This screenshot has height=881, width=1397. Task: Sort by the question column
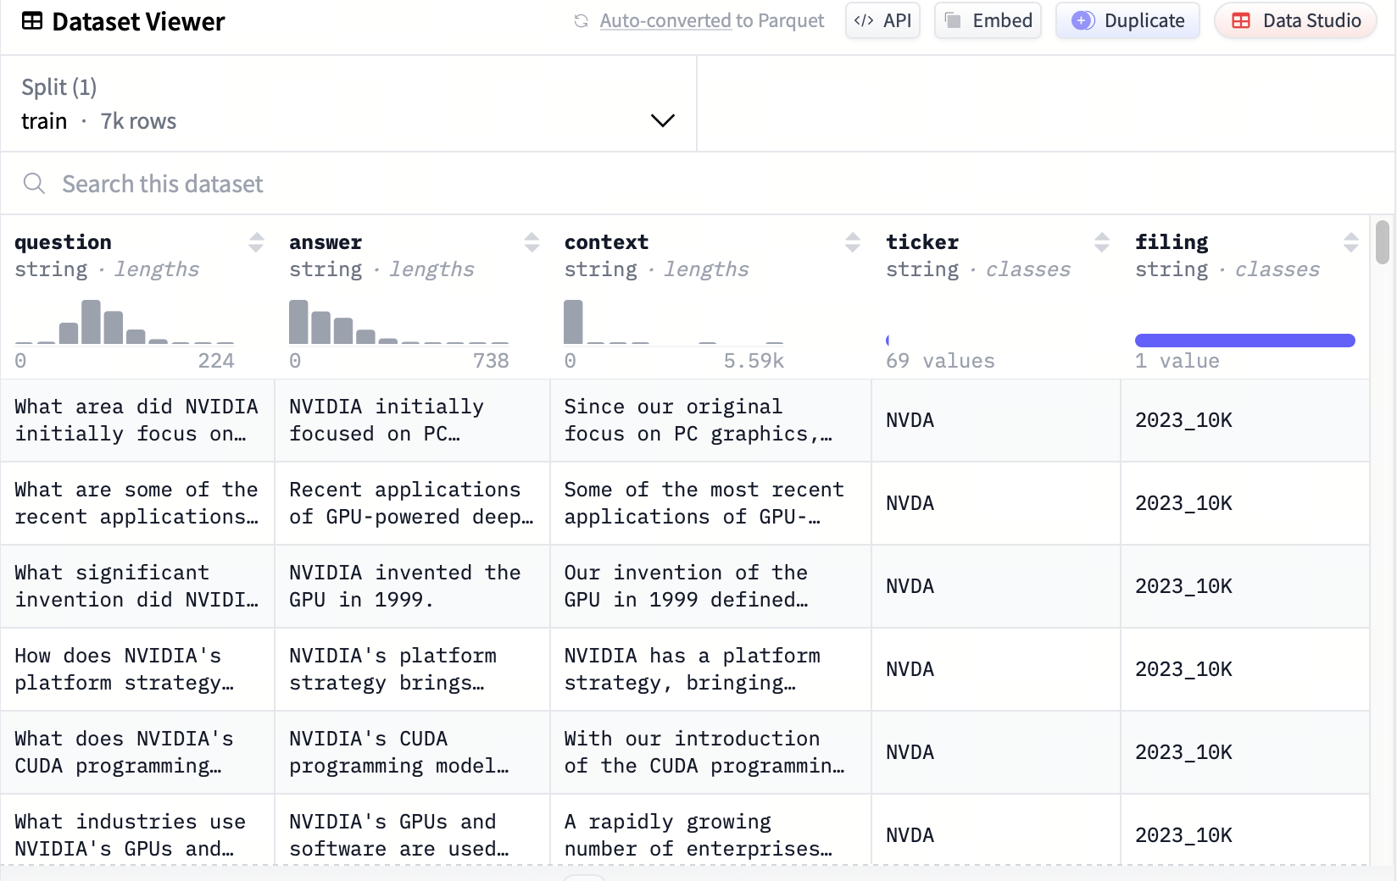256,242
